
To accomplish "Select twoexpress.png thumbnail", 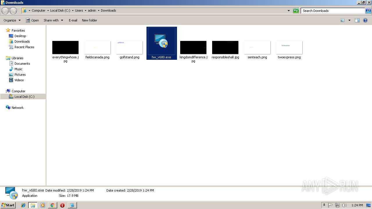I will (x=289, y=47).
